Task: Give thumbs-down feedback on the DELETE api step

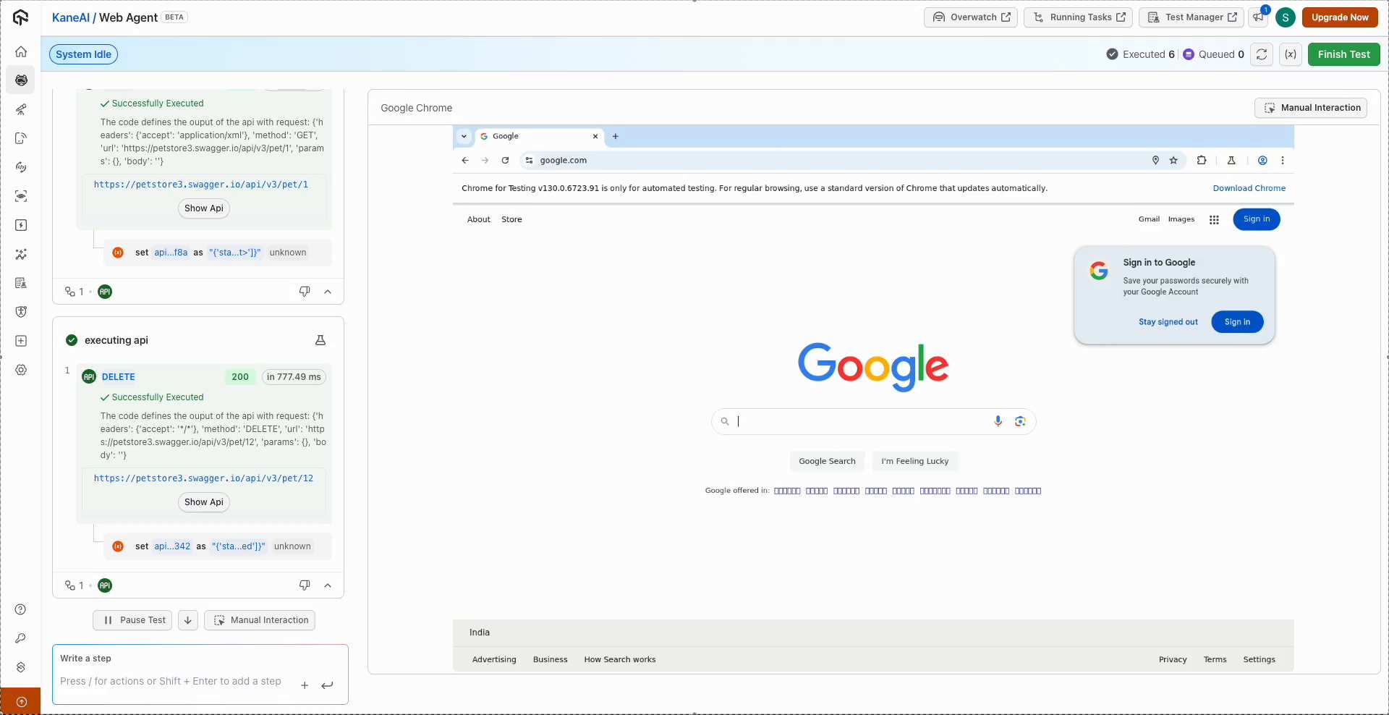Action: 304,585
